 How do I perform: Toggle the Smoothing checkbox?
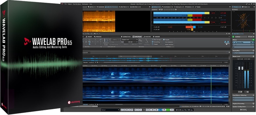(153, 42)
